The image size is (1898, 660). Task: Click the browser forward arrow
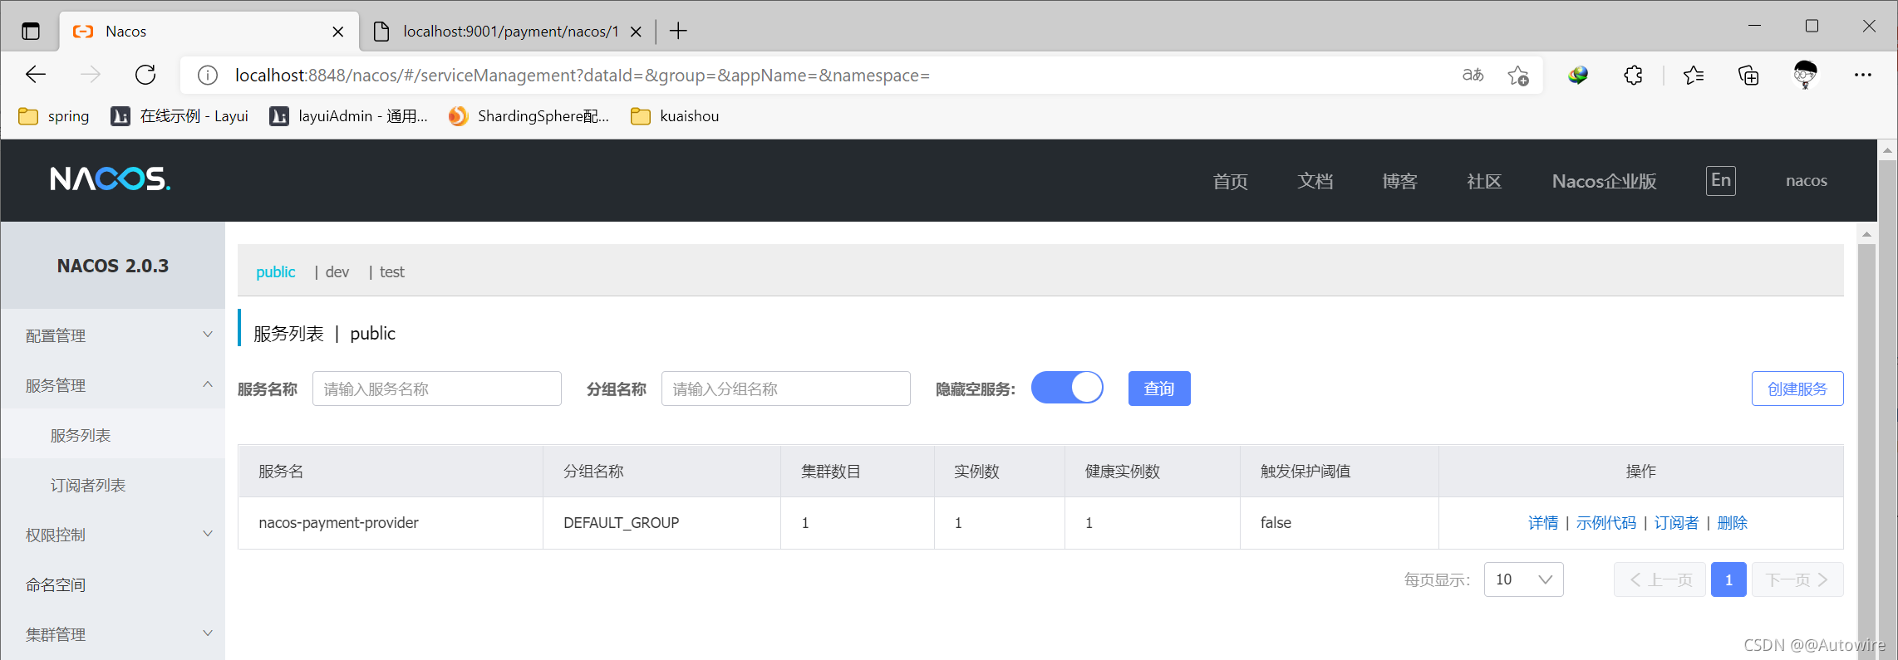[x=91, y=75]
